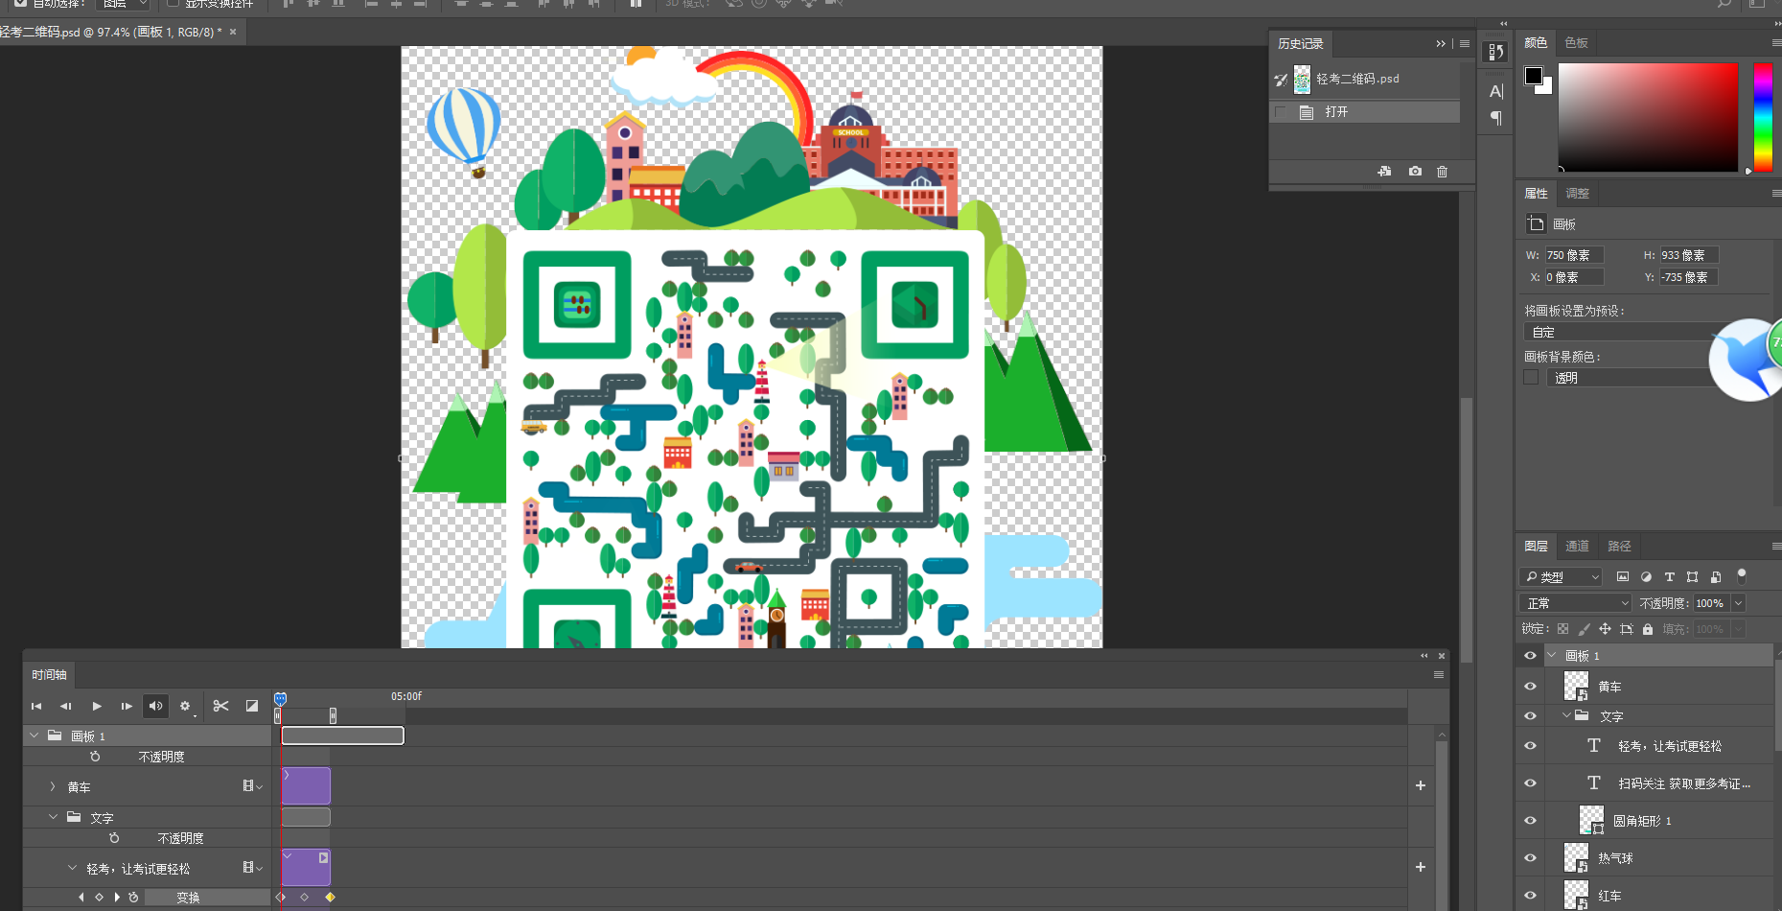The width and height of the screenshot is (1782, 911).
Task: Lock image pixels brush icon
Action: pos(1584,629)
